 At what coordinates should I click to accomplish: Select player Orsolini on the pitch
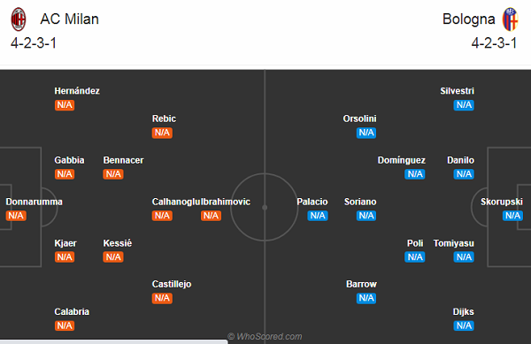[x=359, y=118]
